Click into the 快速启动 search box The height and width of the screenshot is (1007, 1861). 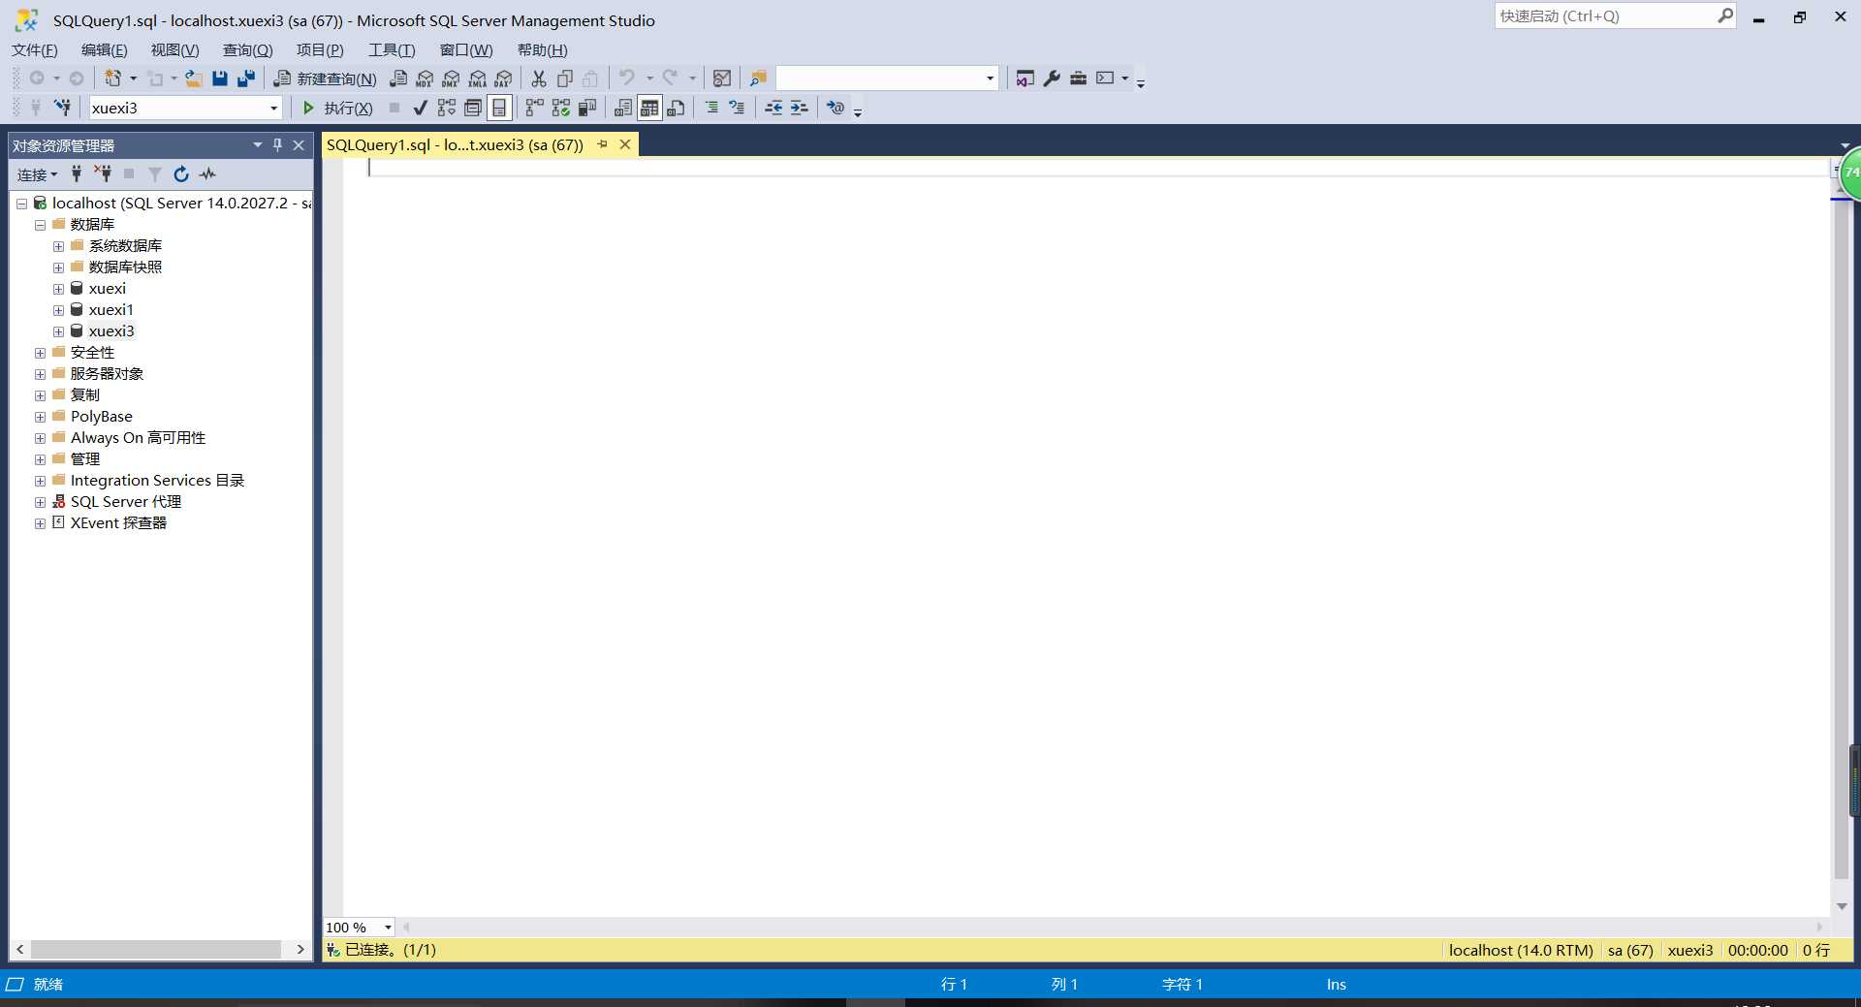click(x=1606, y=16)
